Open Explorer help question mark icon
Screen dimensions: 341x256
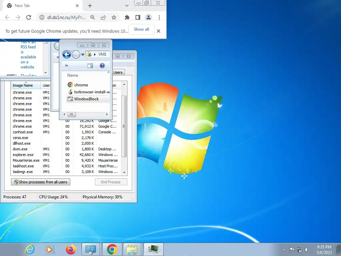102,66
